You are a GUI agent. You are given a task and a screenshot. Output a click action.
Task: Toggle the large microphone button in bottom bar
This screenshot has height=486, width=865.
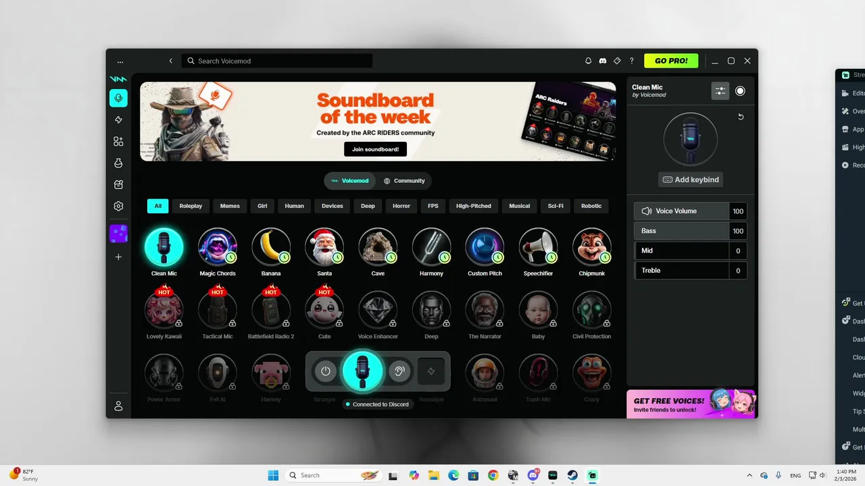coord(362,371)
